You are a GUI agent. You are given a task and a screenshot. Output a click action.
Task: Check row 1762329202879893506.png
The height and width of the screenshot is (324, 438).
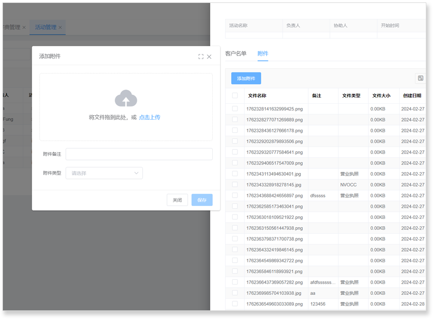pos(235,142)
